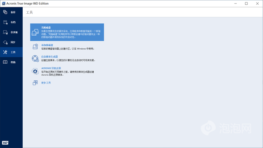Select the 备份 menu label
Image resolution: width=263 pixels, height=148 pixels.
click(13, 12)
